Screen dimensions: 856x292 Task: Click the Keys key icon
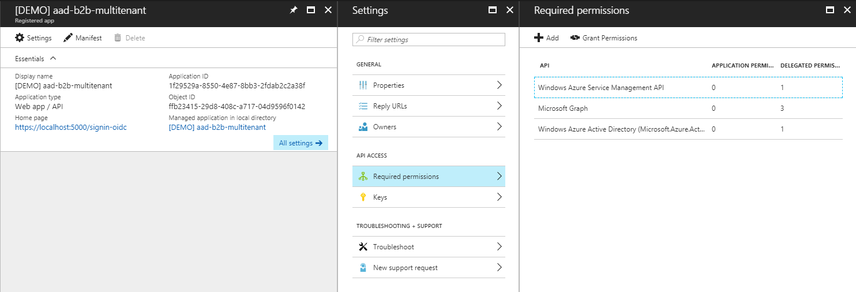click(363, 197)
